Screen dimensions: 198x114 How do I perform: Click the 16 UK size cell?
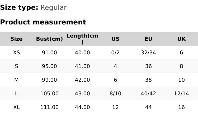coord(181,107)
